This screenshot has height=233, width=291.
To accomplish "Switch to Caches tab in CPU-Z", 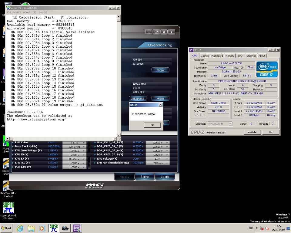I will 205,56.
